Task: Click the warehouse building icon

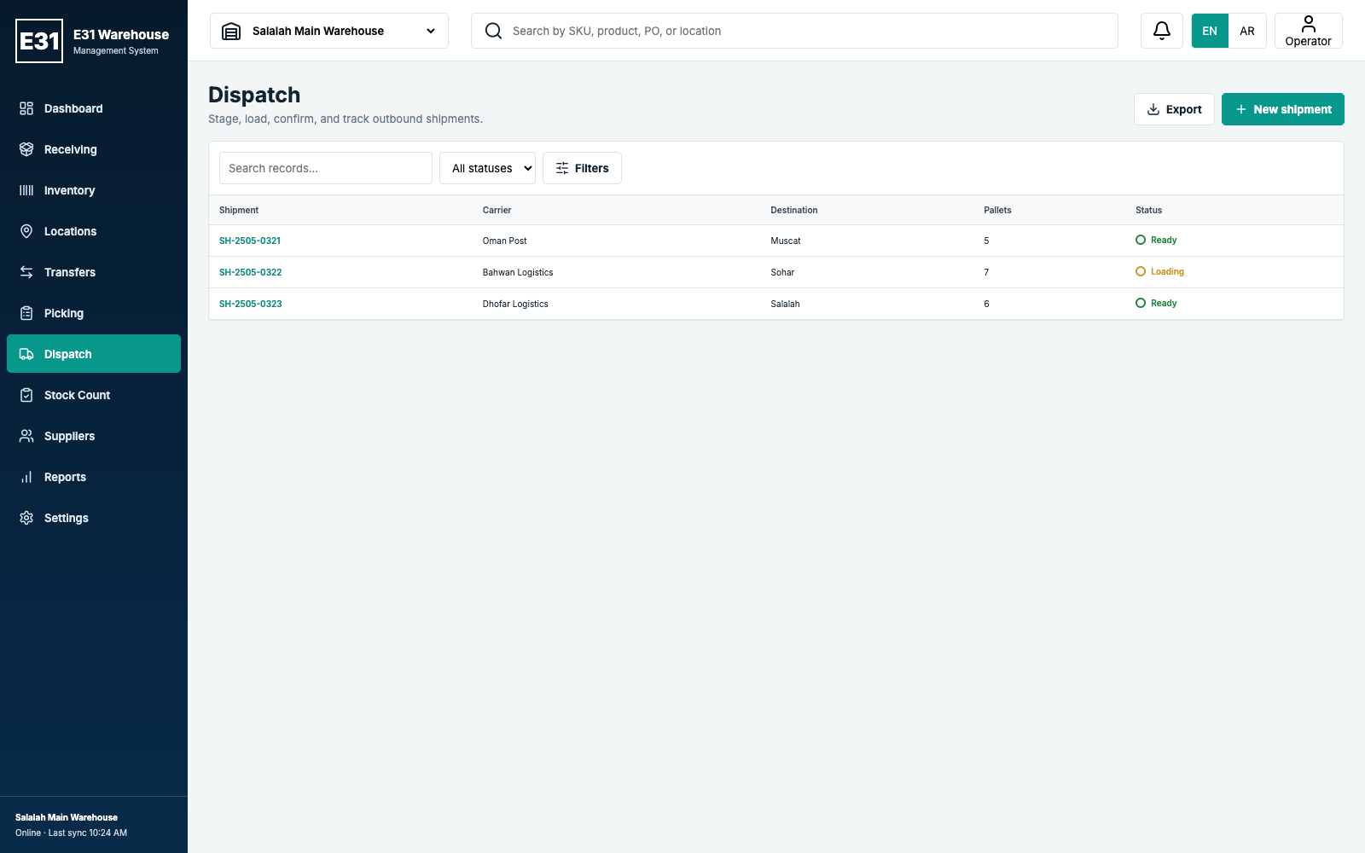Action: click(x=231, y=32)
